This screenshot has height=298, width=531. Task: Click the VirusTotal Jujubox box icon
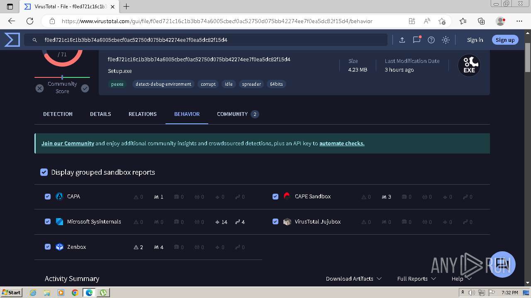pyautogui.click(x=287, y=222)
